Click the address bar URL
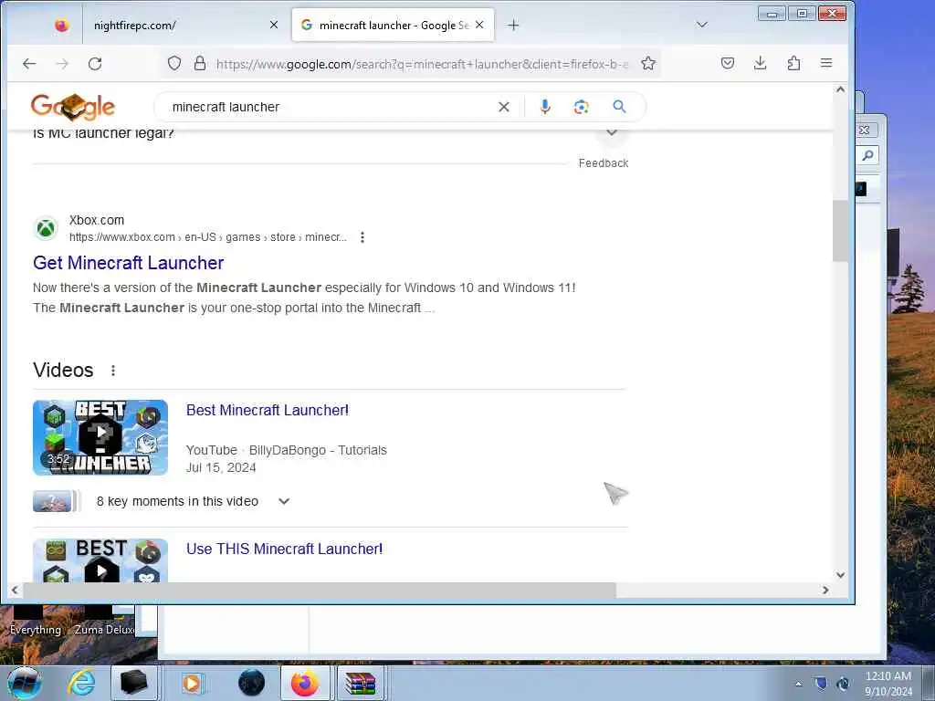Viewport: 935px width, 701px height. pyautogui.click(x=422, y=64)
